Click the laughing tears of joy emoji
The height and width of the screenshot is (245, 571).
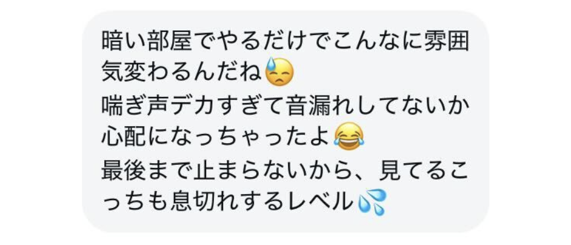pyautogui.click(x=349, y=136)
